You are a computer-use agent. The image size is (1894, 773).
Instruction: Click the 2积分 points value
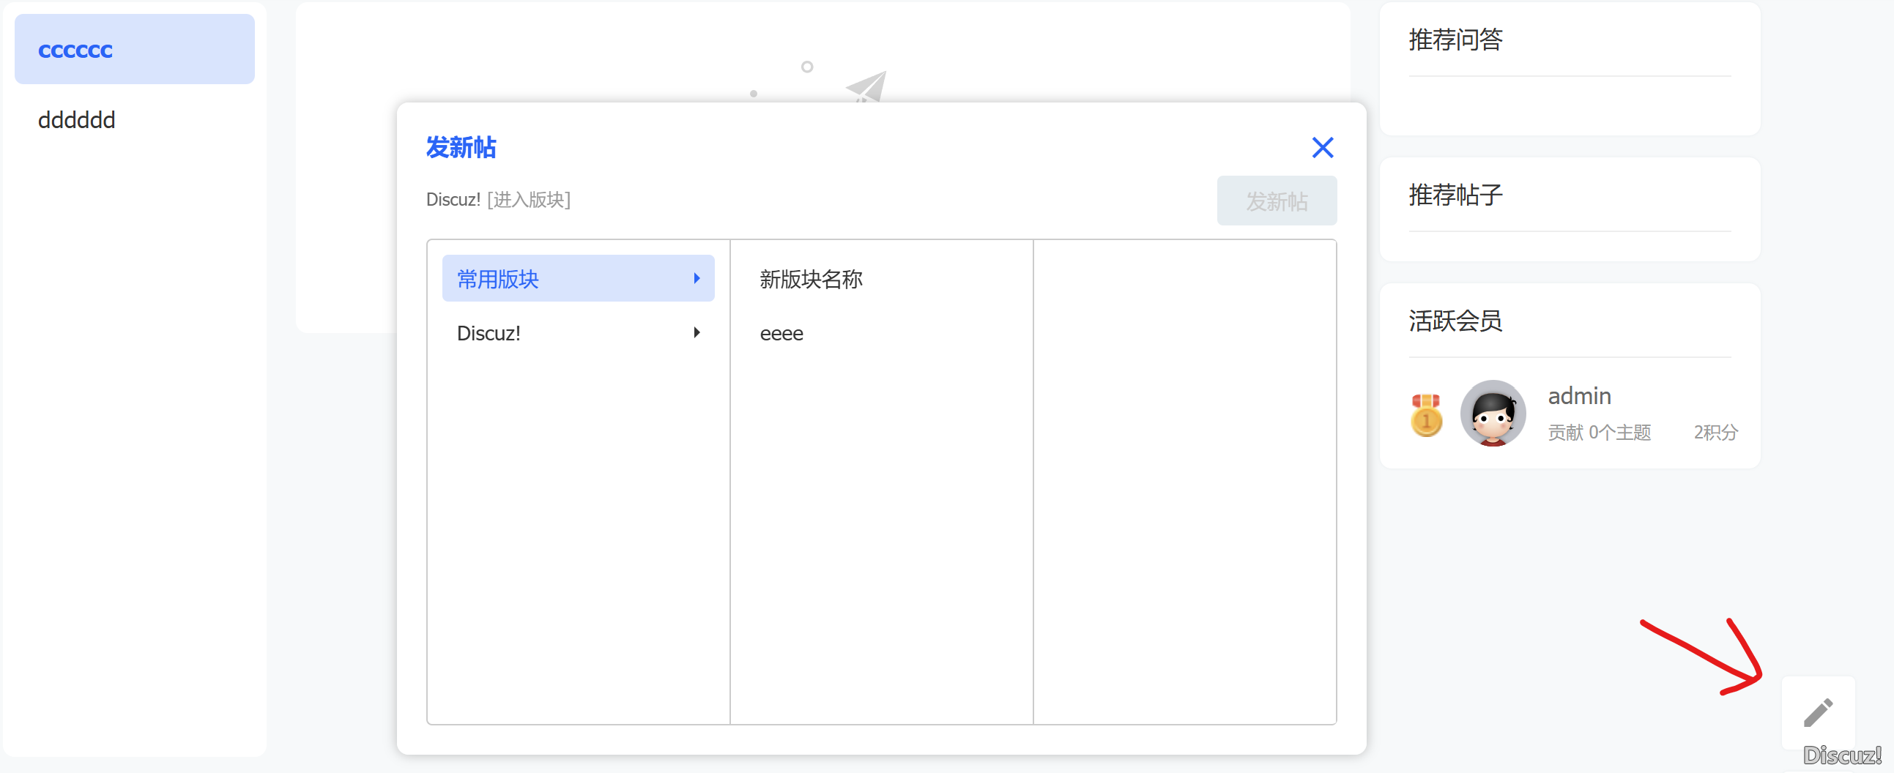1715,433
